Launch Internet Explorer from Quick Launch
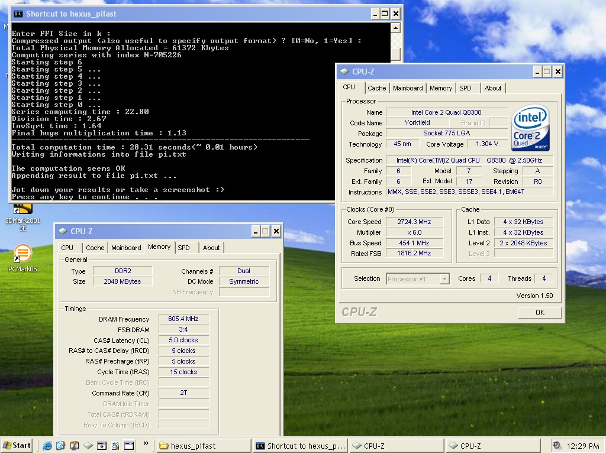 pyautogui.click(x=47, y=446)
